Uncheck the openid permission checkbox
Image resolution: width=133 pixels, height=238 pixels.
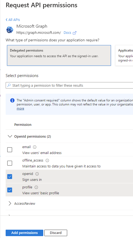10,177
